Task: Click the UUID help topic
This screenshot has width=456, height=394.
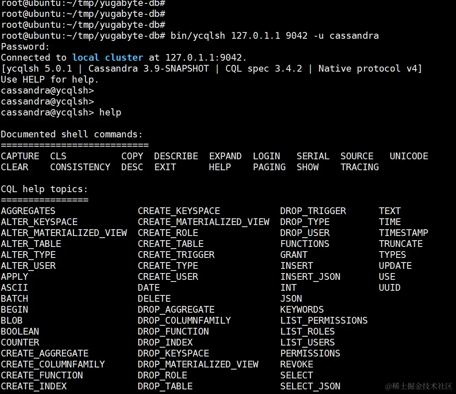Action: (x=389, y=288)
